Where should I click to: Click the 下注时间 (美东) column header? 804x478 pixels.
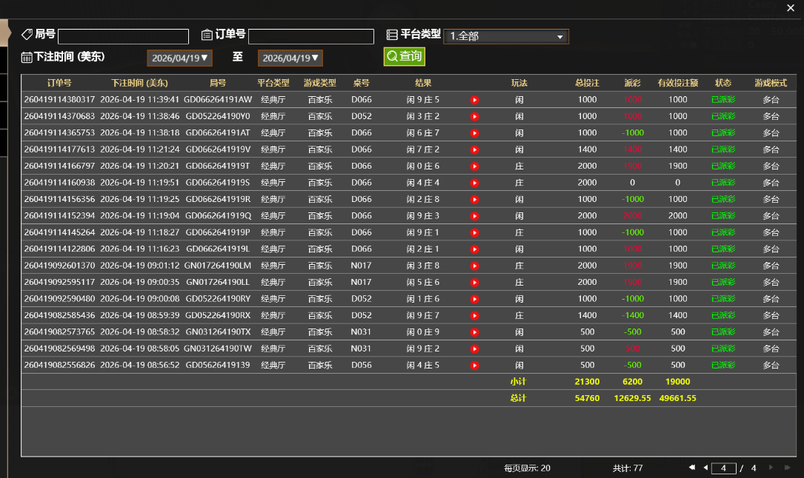pos(139,83)
